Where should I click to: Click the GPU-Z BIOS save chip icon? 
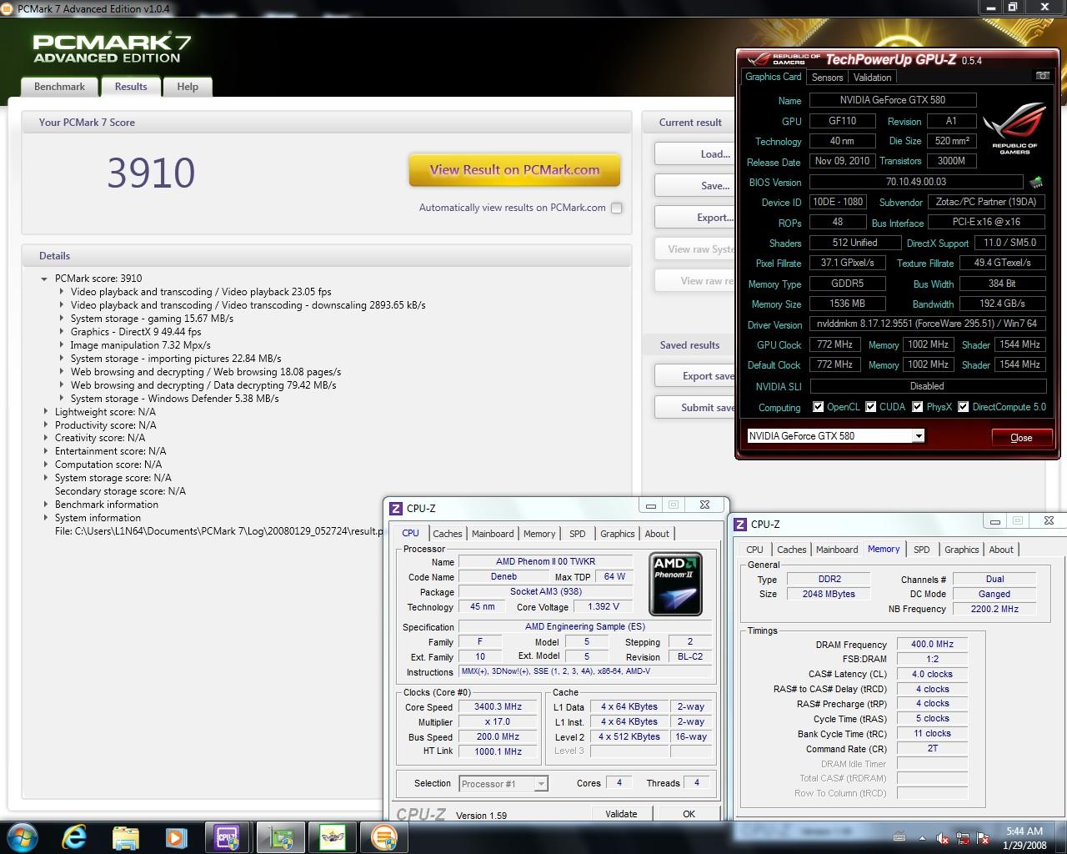[x=1036, y=182]
